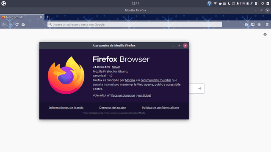Open new tab page settings gear
Viewport: 271px width, 152px height.
tap(265, 35)
